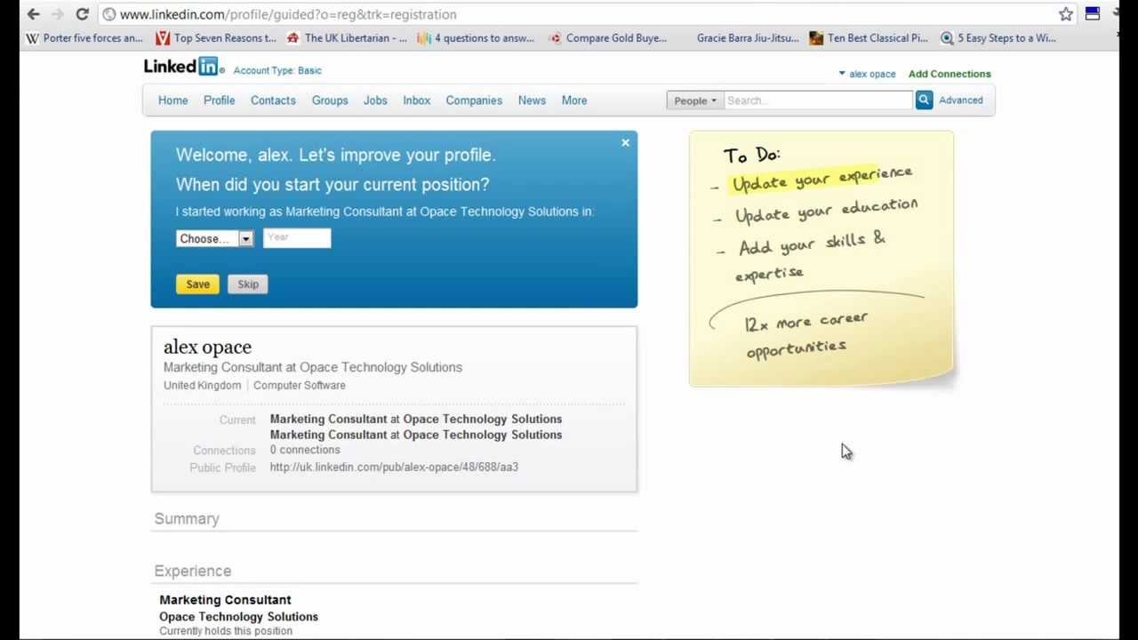Click 0 connections text
Viewport: 1138px width, 640px height.
[305, 450]
